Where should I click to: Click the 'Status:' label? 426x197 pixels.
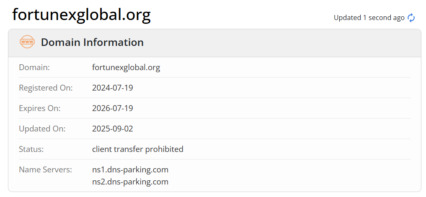[31, 149]
